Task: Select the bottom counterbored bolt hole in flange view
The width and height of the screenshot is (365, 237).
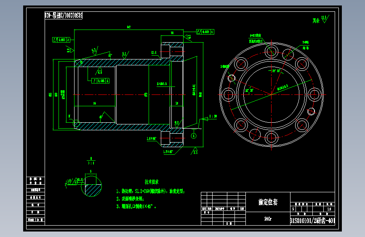Action: click(x=272, y=138)
